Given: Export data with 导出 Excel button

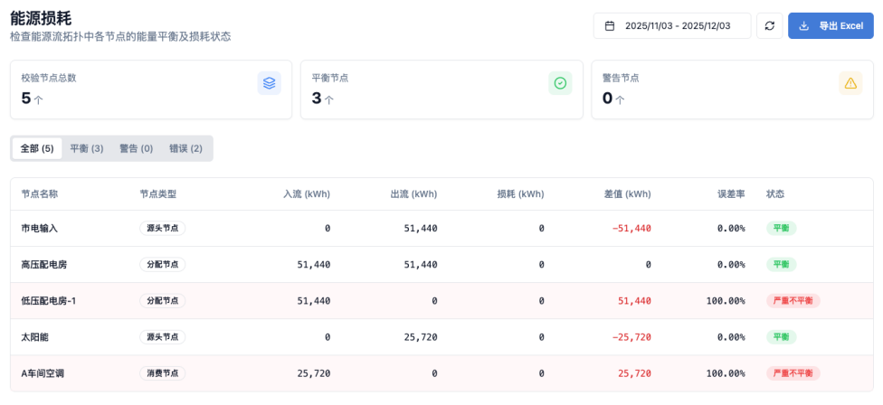Looking at the screenshot, I should pyautogui.click(x=831, y=26).
